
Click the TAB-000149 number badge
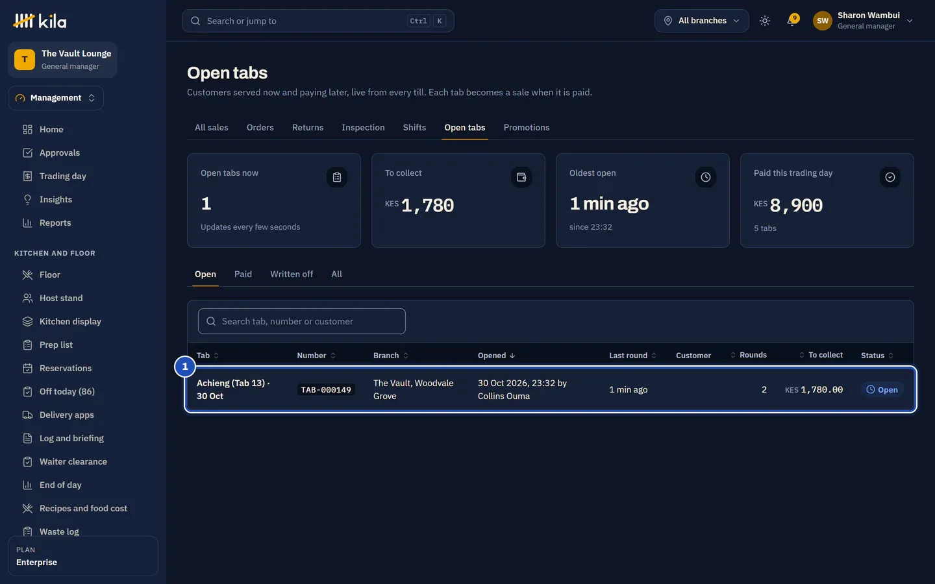coord(326,390)
